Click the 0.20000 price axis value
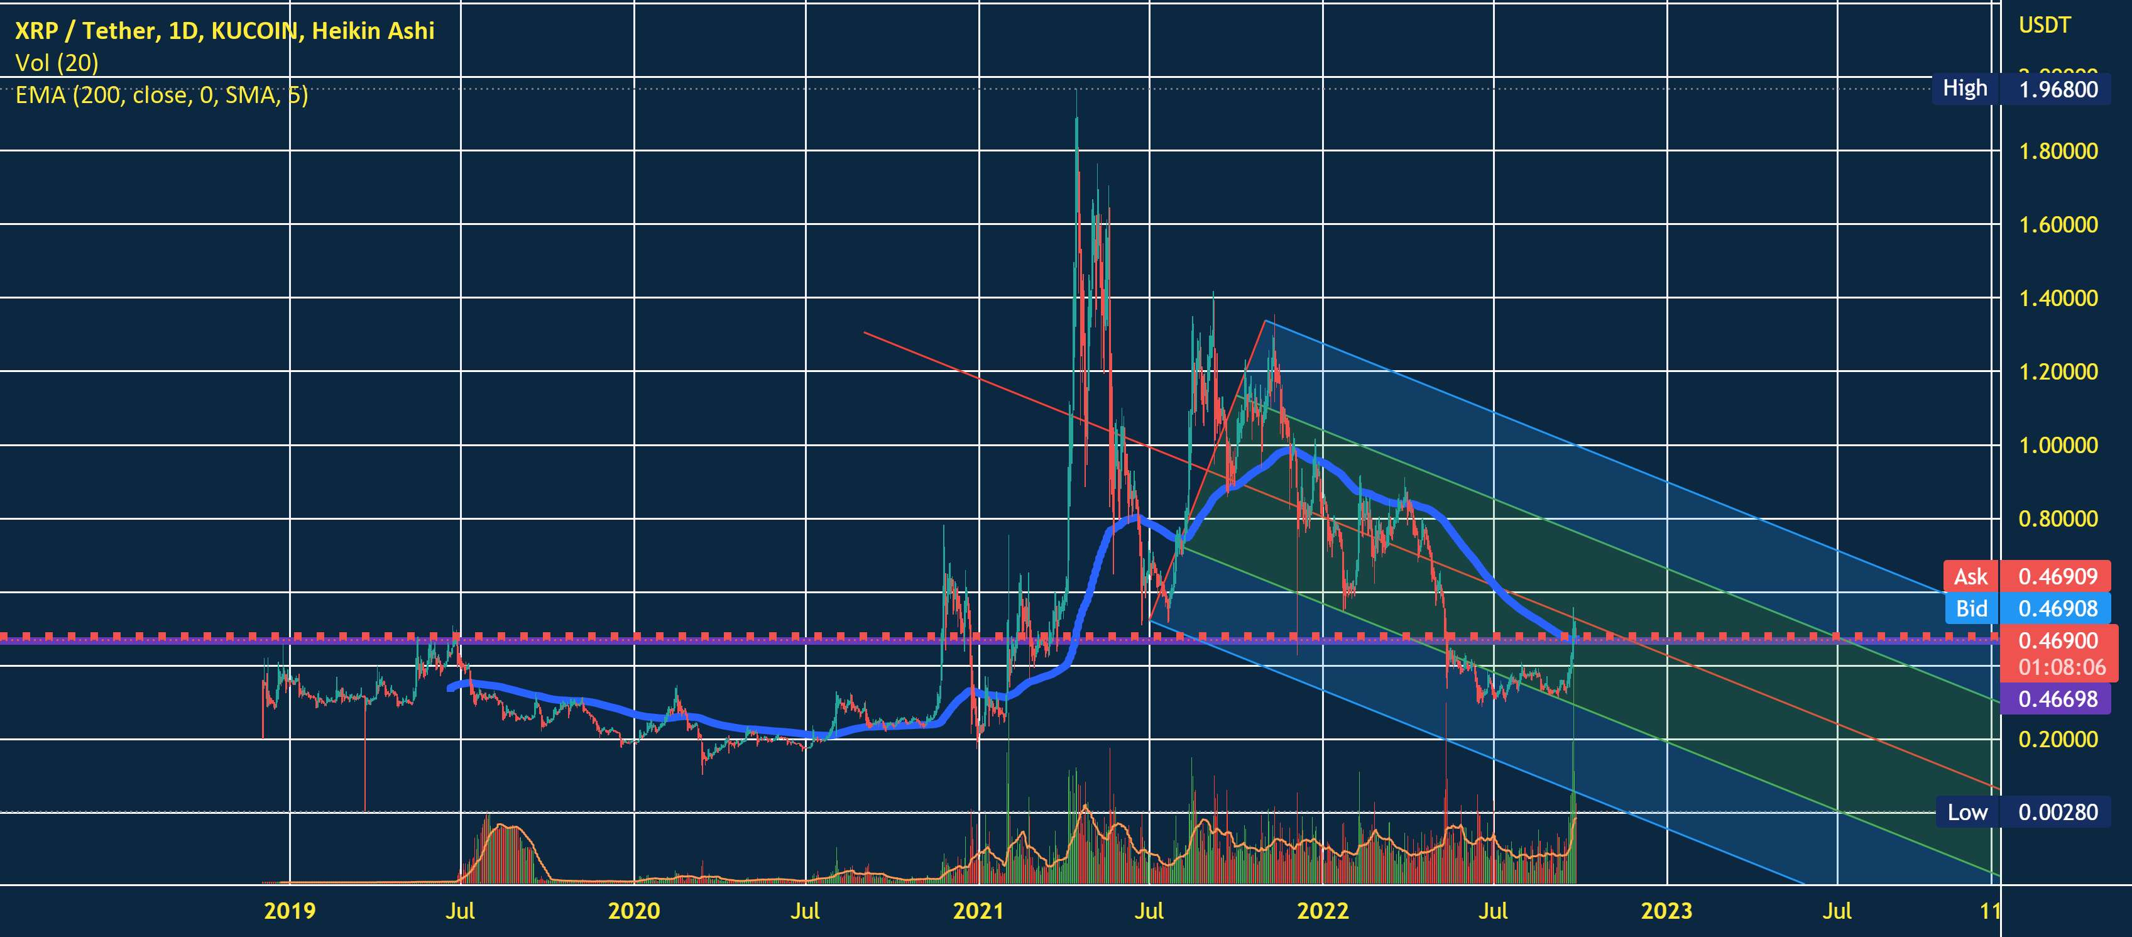 (2058, 739)
